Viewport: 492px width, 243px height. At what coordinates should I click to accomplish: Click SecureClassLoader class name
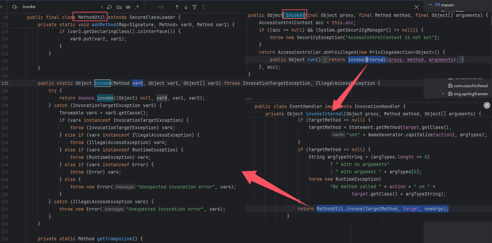coord(152,17)
